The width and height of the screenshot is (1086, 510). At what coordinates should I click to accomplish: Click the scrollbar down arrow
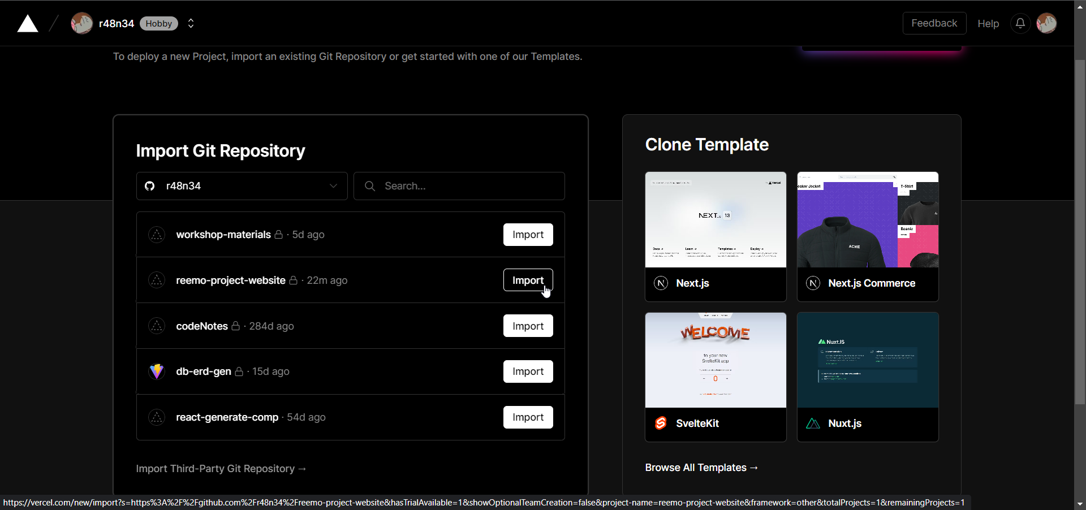1080,504
